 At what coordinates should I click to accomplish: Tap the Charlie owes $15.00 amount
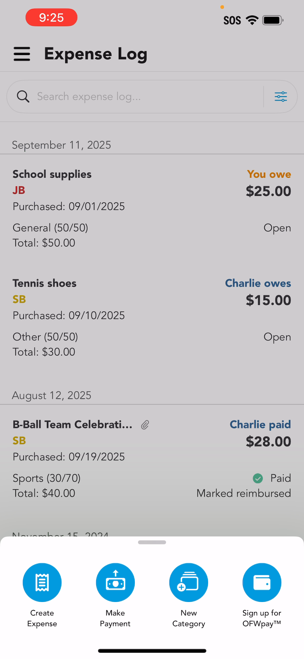[268, 300]
